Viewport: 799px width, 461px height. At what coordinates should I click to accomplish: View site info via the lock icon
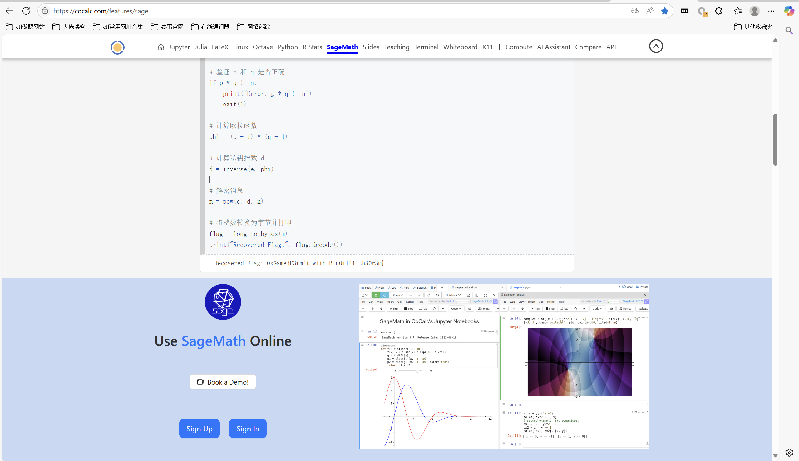coord(45,11)
